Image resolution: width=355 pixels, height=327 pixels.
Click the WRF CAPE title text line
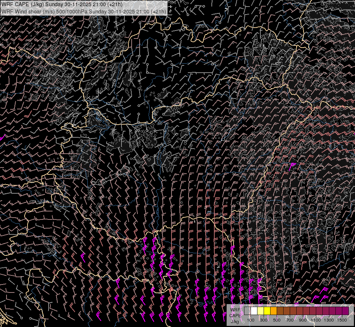62,4
